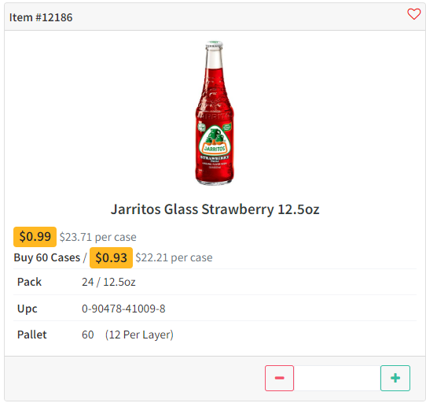Click the $0.93 bulk price badge
Screen dimensions: 426x403
(x=111, y=257)
